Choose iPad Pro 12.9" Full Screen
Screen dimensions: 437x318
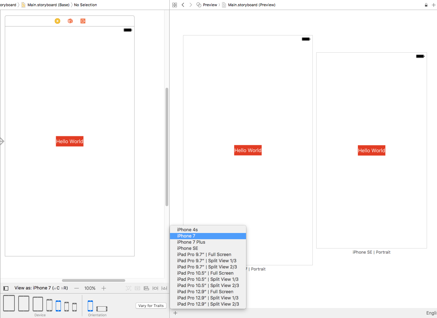[208, 291]
